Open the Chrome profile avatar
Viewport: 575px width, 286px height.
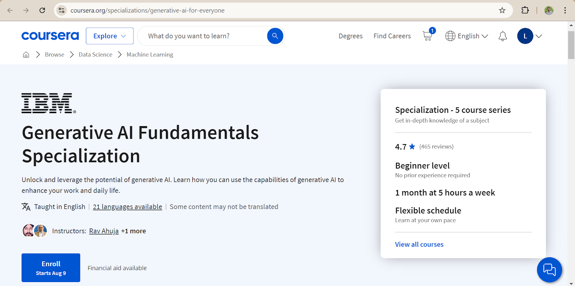click(549, 10)
